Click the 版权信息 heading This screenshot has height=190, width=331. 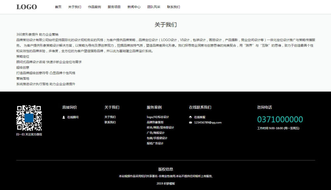(165, 169)
